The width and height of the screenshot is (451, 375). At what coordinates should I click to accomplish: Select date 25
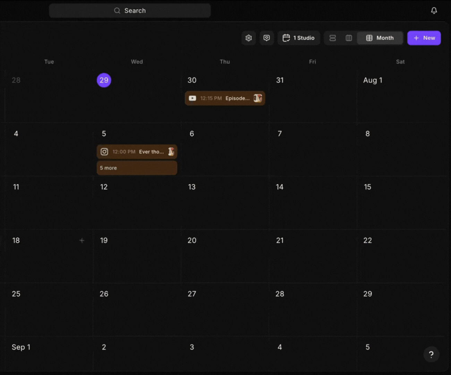(x=16, y=294)
